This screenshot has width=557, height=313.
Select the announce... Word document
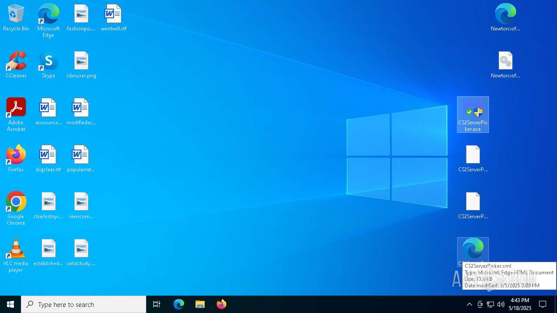pyautogui.click(x=48, y=112)
